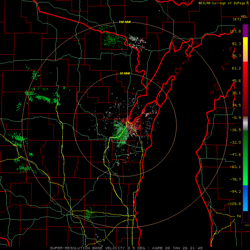
Task: Click the 14.5 velocity scale value
Action: [236, 105]
